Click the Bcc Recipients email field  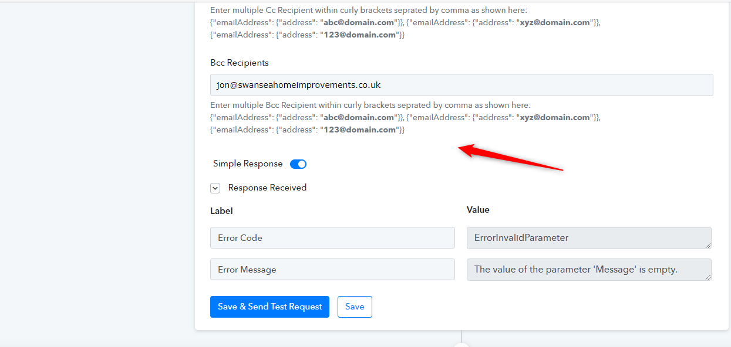point(461,85)
